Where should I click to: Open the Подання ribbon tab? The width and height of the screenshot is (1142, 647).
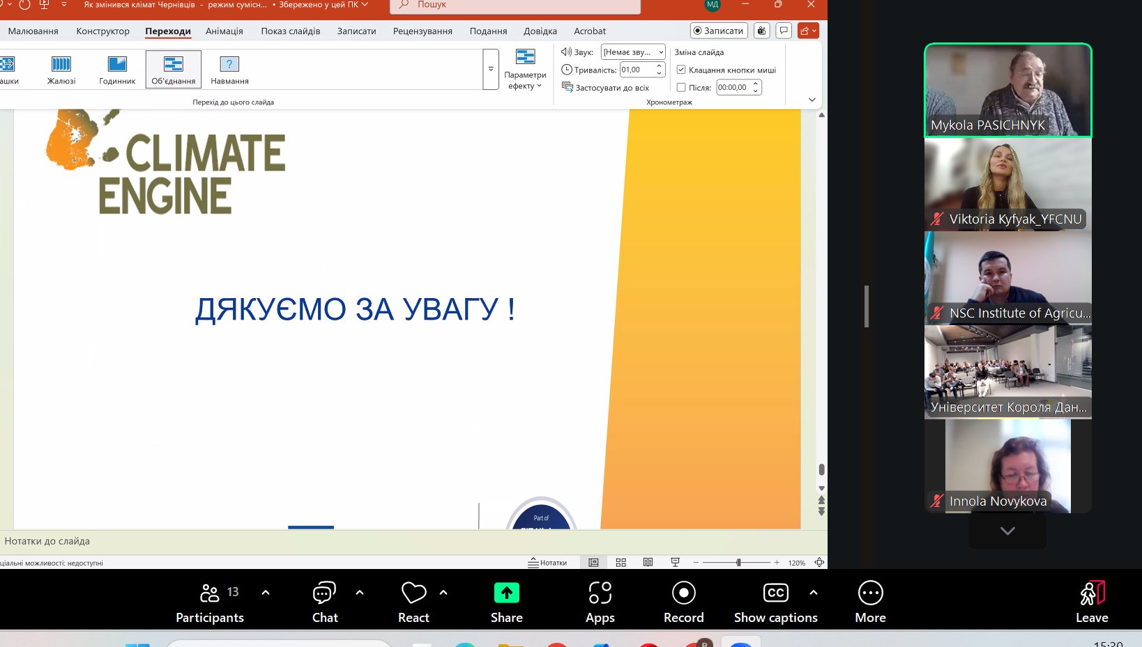488,31
